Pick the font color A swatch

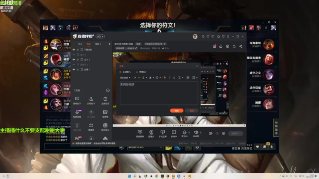click(143, 78)
